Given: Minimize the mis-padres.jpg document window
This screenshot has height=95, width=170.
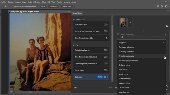Looking at the screenshot, I should pos(69,12).
